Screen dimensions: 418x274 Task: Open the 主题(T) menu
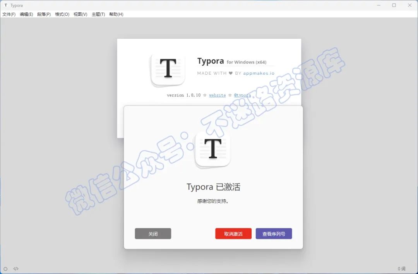[x=98, y=14]
